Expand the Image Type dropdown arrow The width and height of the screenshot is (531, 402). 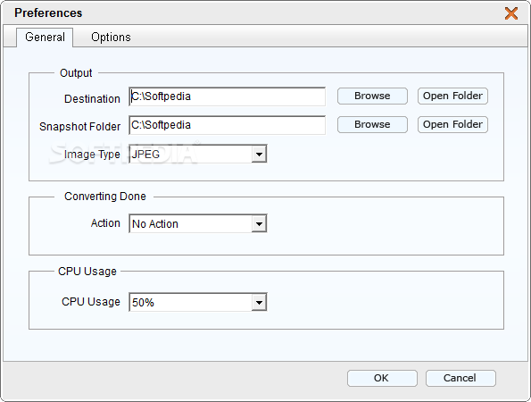259,155
